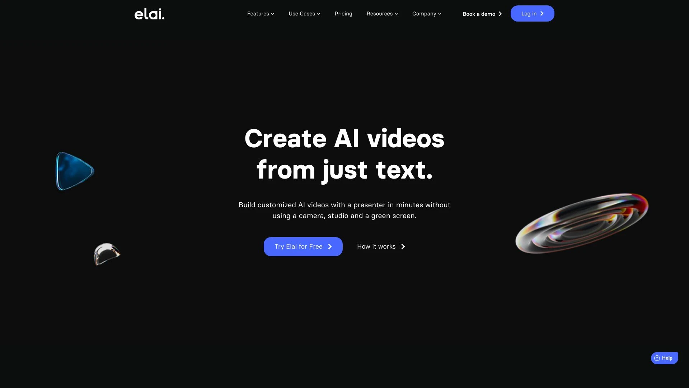Click the arrow icon in Try Elai for Free
This screenshot has width=689, height=388.
tap(330, 246)
